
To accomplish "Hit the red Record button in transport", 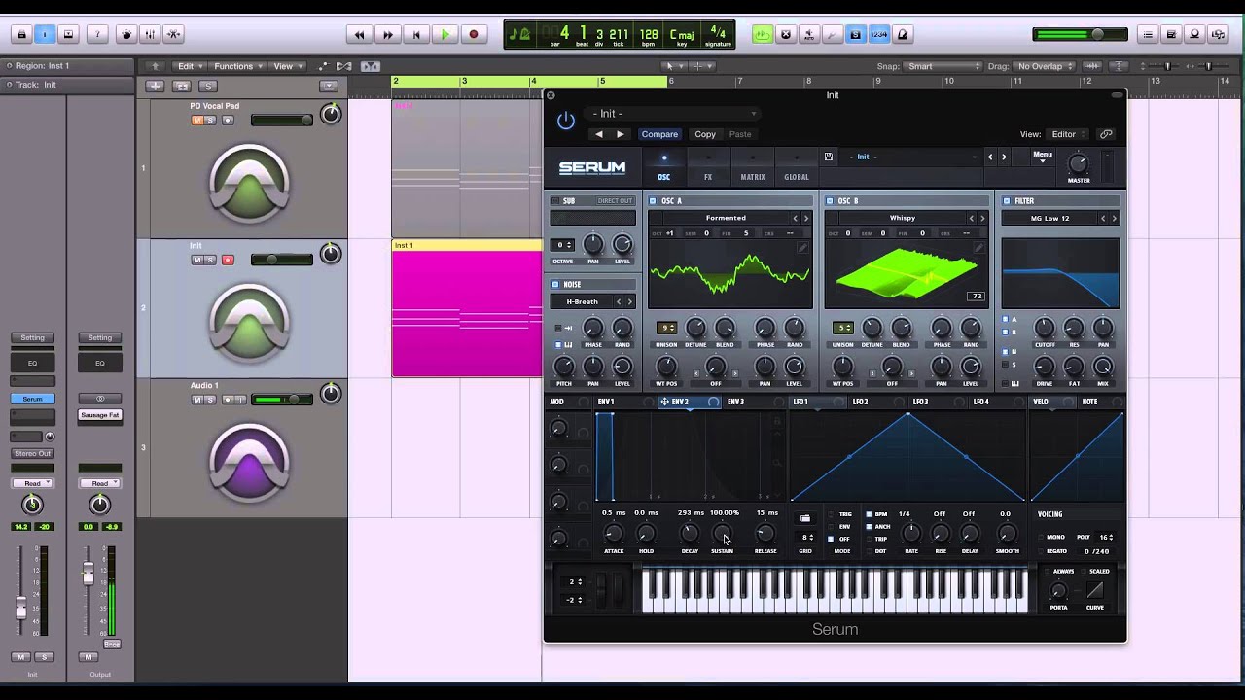I will (x=474, y=35).
